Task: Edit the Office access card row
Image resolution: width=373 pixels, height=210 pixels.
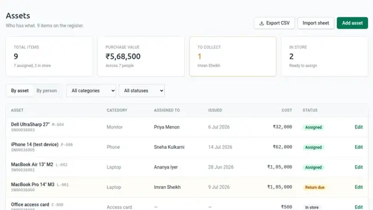Action: 358,207
